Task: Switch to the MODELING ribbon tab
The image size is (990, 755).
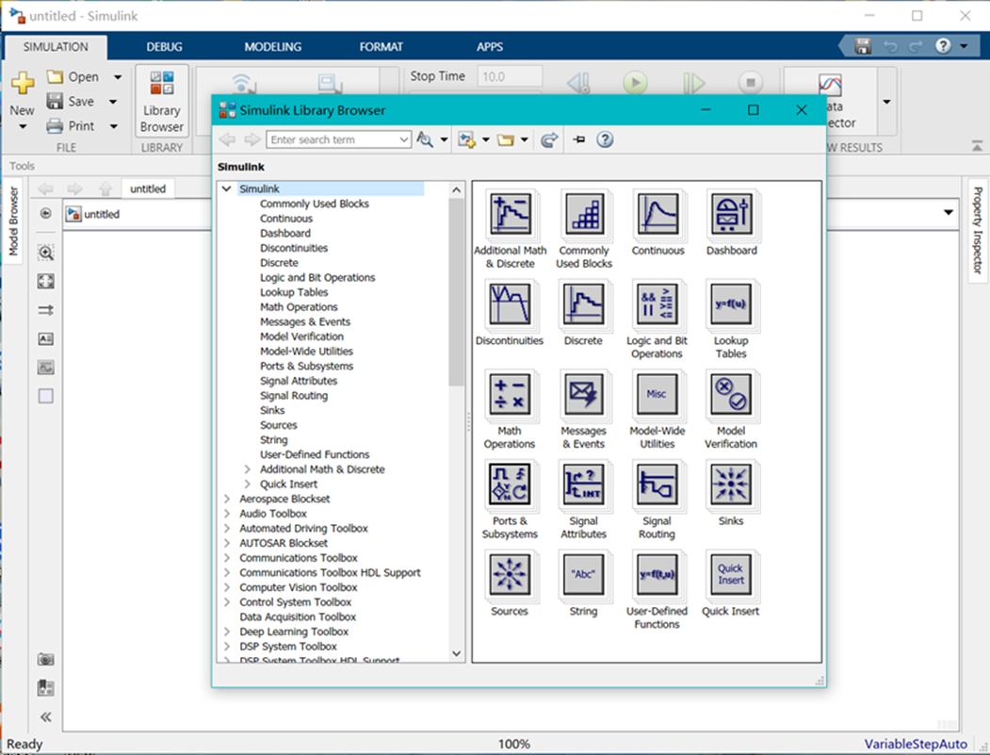Action: tap(273, 47)
